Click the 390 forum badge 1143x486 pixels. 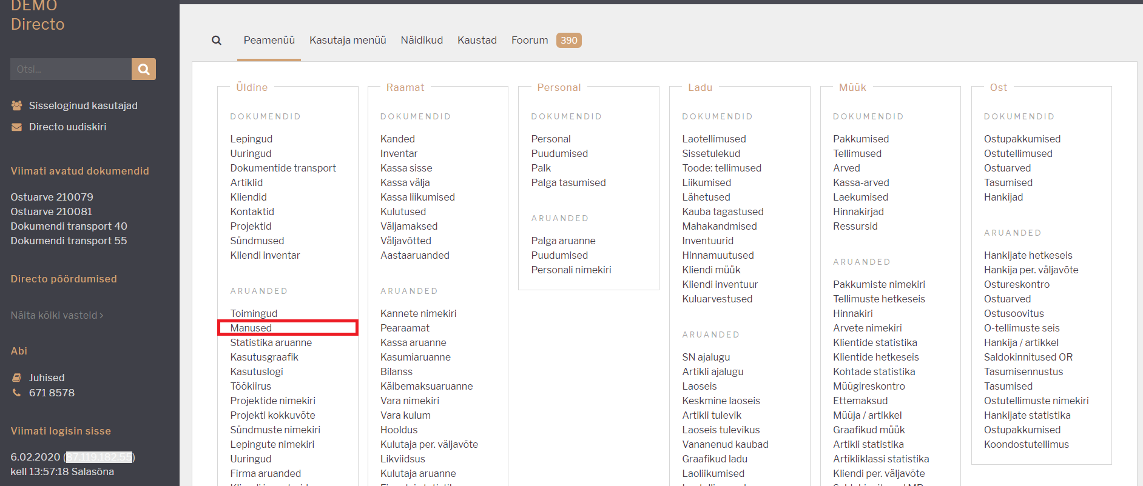[x=569, y=40]
